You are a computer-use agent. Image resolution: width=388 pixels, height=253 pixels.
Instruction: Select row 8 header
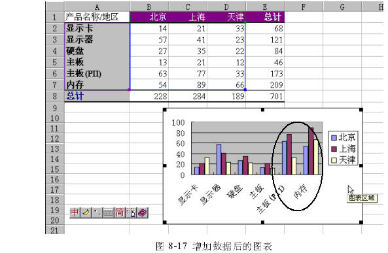(x=55, y=96)
